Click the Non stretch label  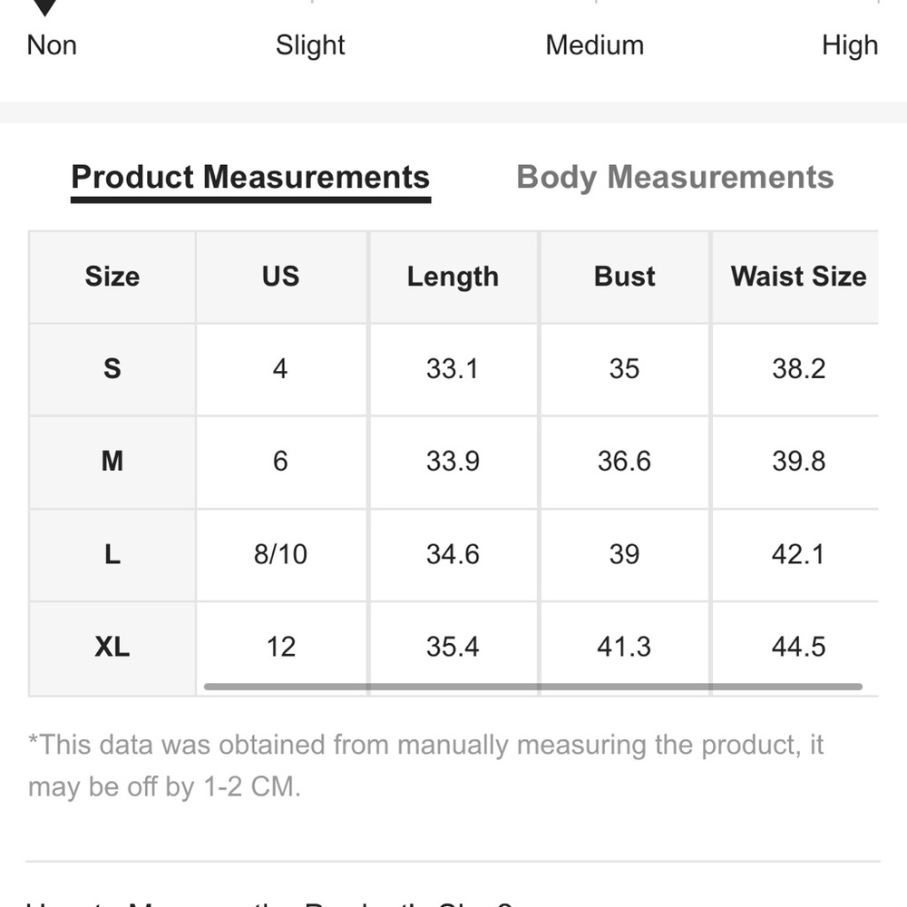click(52, 45)
